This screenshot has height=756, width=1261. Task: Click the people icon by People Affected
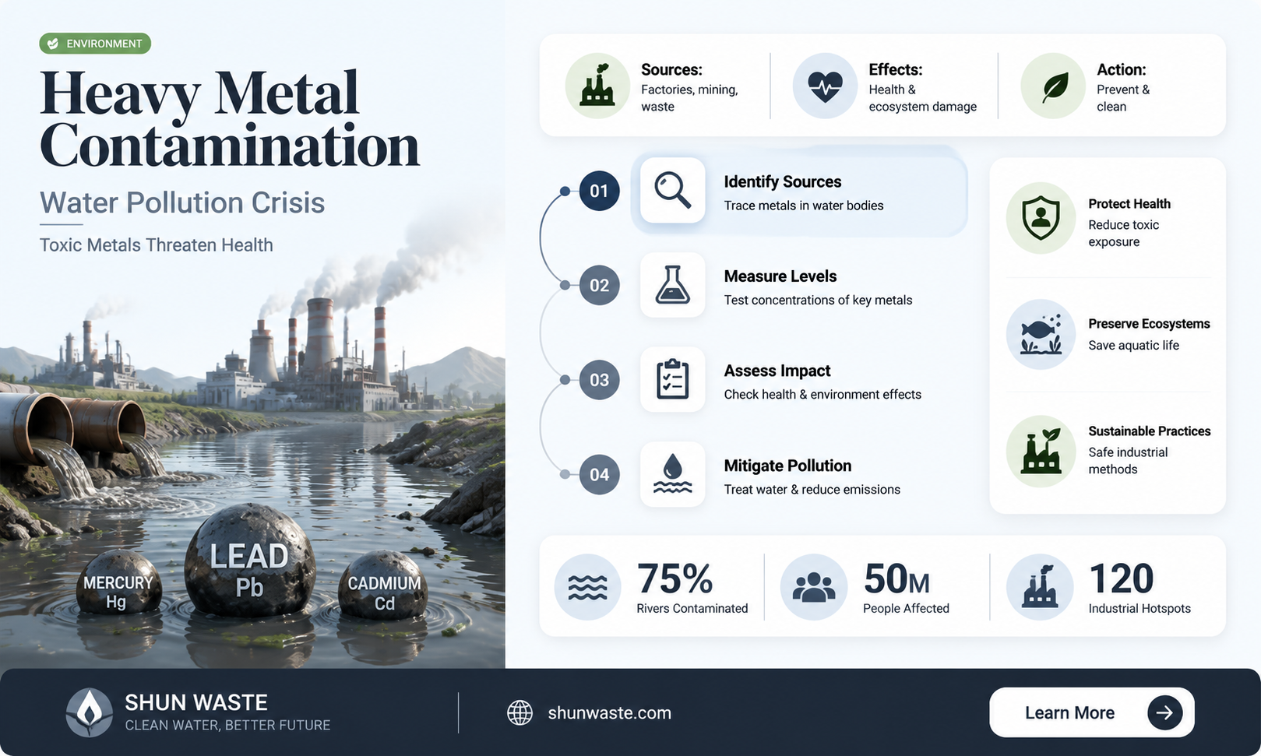click(x=813, y=587)
